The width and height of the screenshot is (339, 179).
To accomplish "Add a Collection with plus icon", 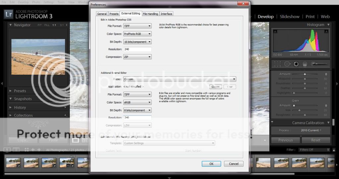I will (x=65, y=115).
